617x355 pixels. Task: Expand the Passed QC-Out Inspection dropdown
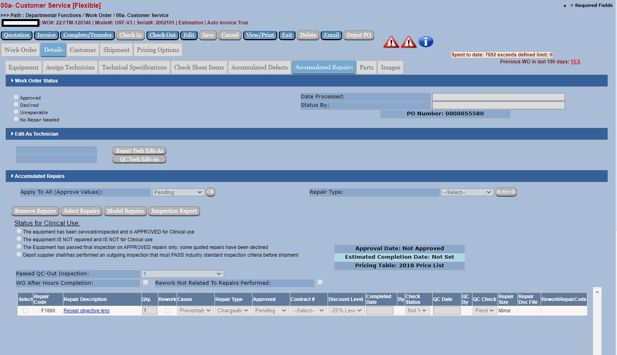click(x=182, y=274)
